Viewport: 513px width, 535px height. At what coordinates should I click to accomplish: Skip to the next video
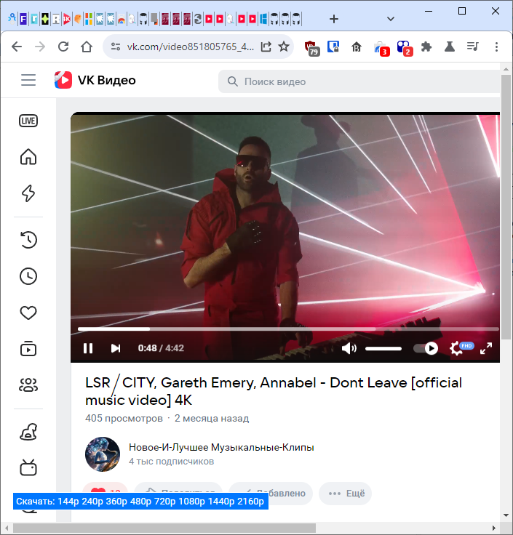click(116, 348)
